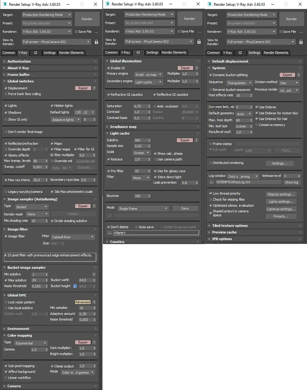Open Render Elements tab in right window
The image size is (307, 390).
tap(276, 53)
